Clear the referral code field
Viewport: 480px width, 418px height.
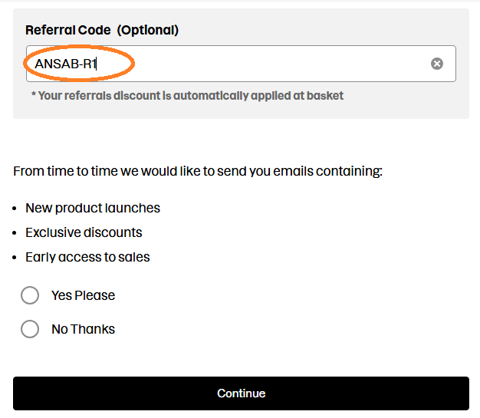pos(437,64)
